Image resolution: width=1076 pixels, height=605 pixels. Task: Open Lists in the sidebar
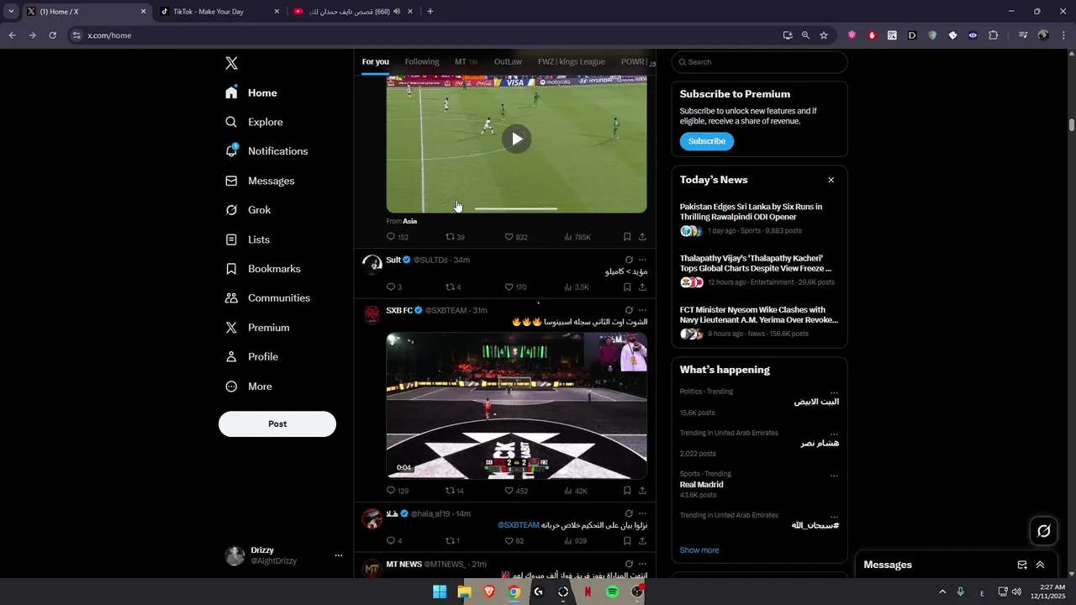click(x=248, y=239)
